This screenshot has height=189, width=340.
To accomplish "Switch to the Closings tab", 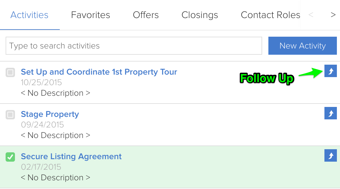I will coord(200,15).
